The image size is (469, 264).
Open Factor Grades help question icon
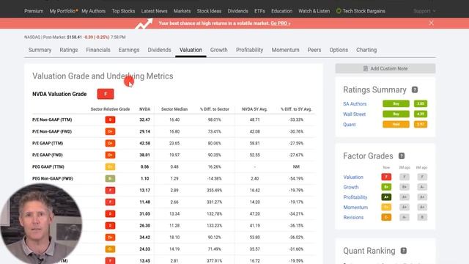(x=402, y=156)
